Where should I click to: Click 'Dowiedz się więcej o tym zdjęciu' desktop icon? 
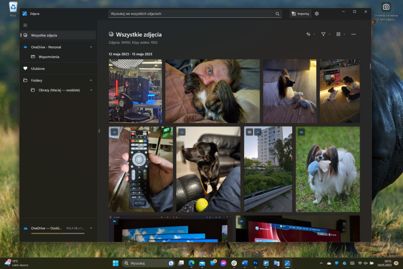pos(386,12)
